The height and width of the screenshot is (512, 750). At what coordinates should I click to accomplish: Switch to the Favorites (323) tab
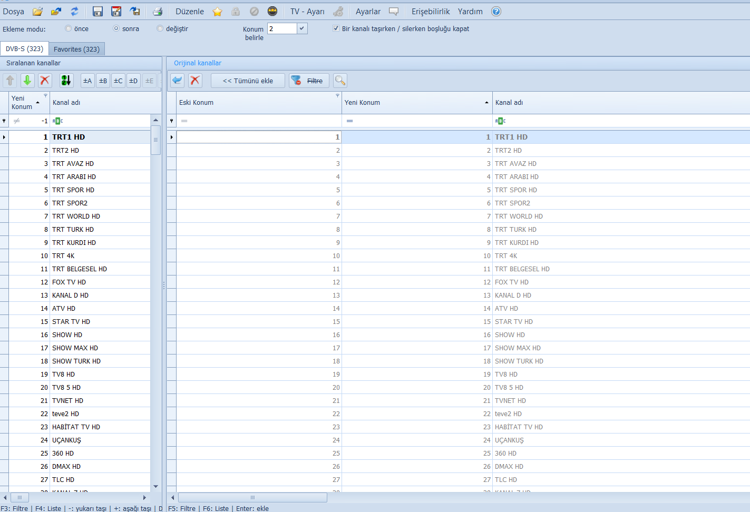(76, 49)
